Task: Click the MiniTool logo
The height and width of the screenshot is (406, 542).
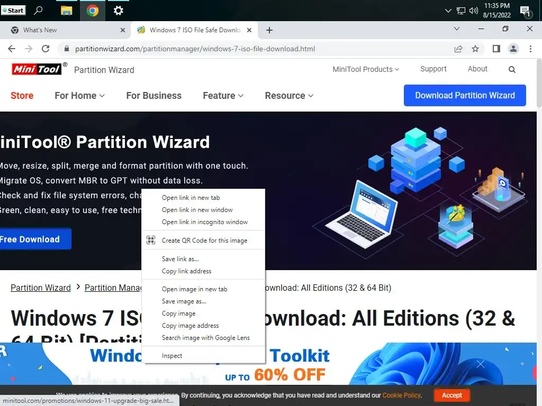Action: click(37, 69)
